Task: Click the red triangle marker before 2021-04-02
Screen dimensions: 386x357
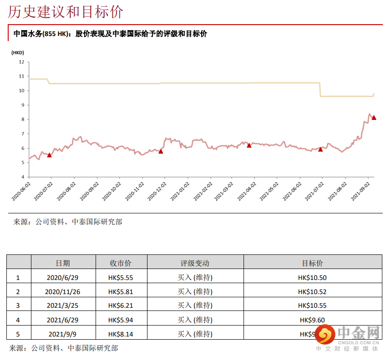Action: 249,145
